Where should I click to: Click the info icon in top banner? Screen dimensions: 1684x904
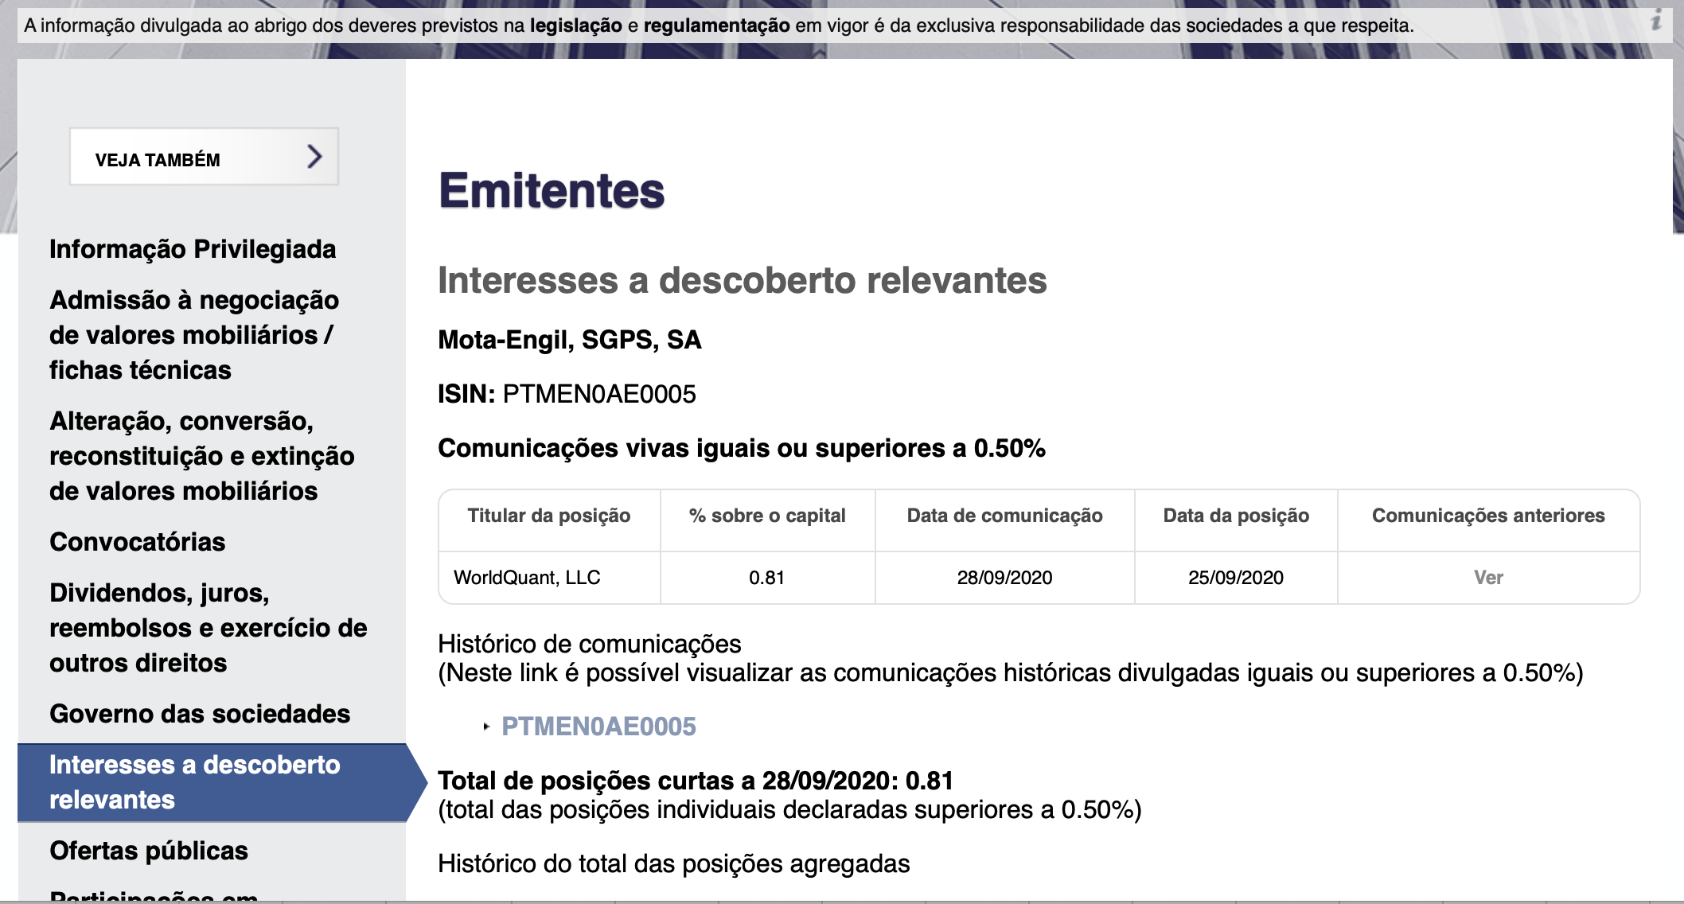click(1655, 21)
